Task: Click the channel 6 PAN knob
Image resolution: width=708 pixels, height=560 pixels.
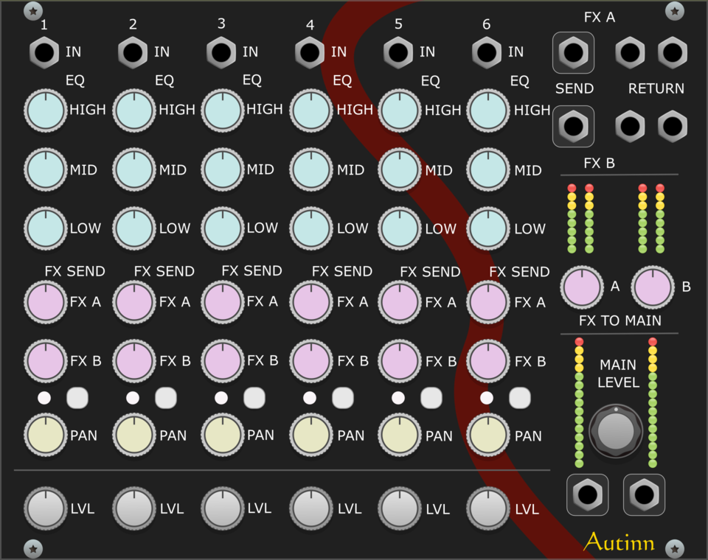Action: coord(488,435)
